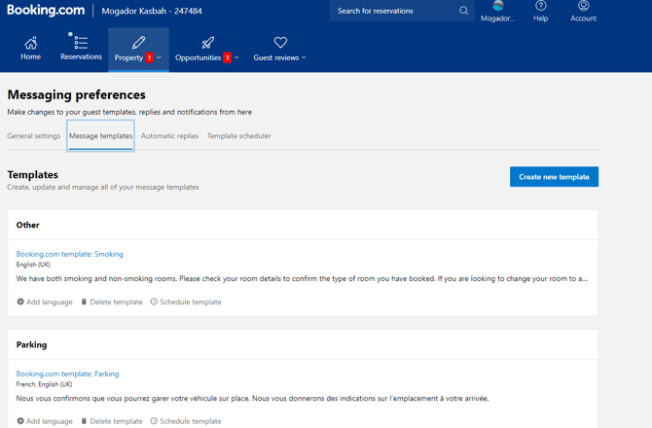
Task: Open the Home house icon
Action: pos(31,43)
